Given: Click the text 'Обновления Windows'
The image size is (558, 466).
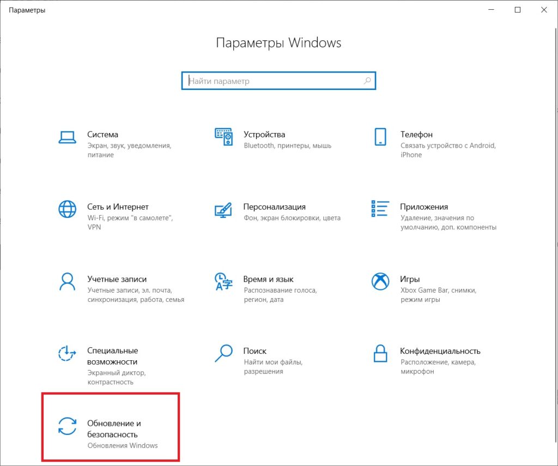Looking at the screenshot, I should click(123, 445).
